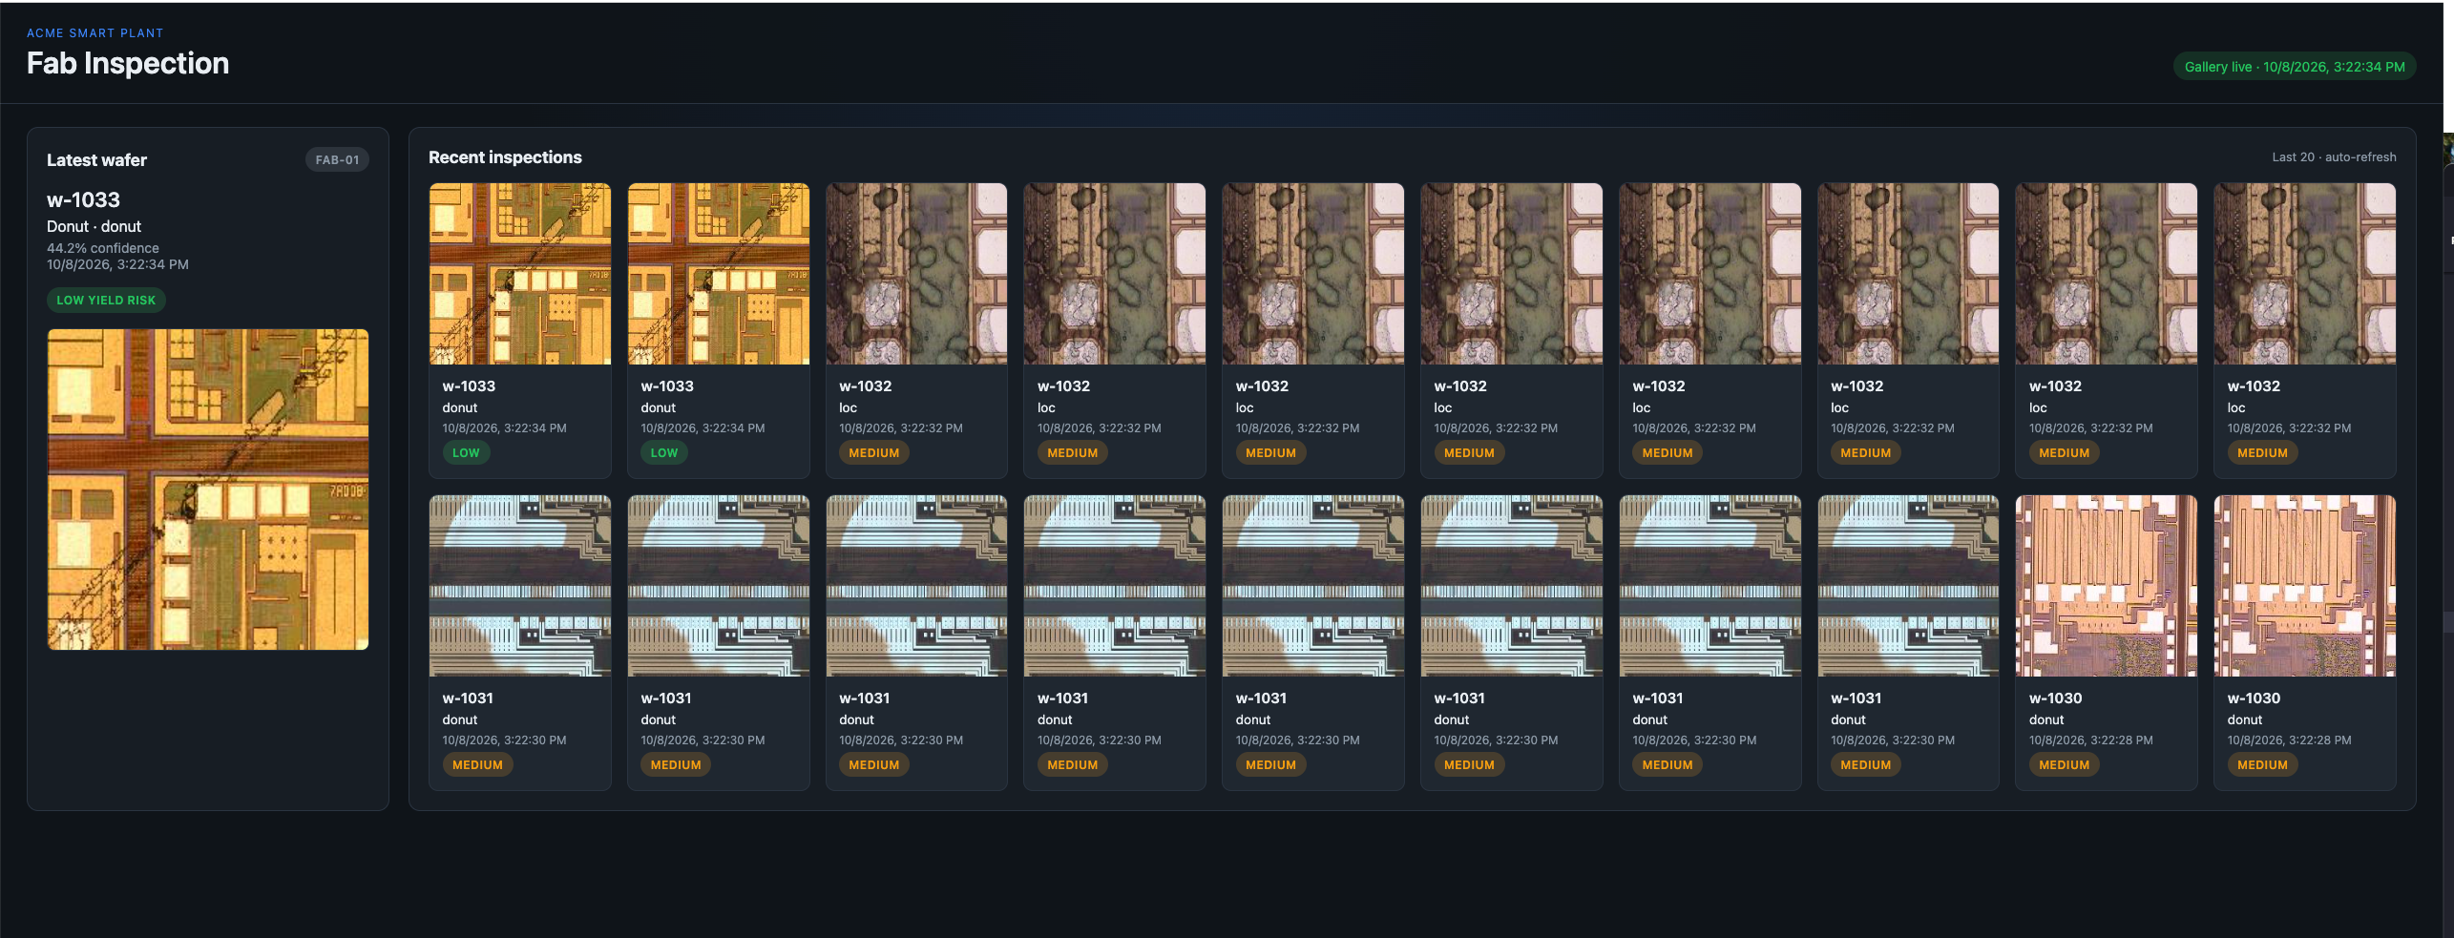2454x938 pixels.
Task: Click the FAB-01 badge in Latest wafer
Action: point(337,160)
